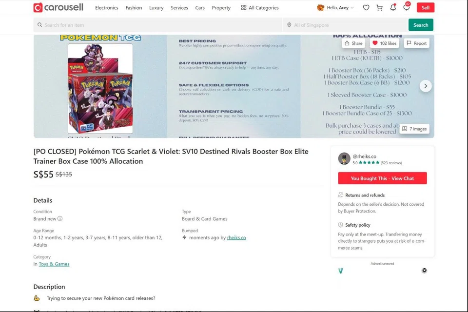Toggle the 102 likes heart button

pyautogui.click(x=385, y=43)
